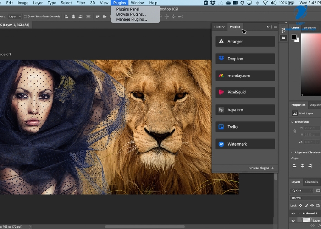Click the 3D slide icon in options bar
Screen dimensions: 321x229
point(173,16)
